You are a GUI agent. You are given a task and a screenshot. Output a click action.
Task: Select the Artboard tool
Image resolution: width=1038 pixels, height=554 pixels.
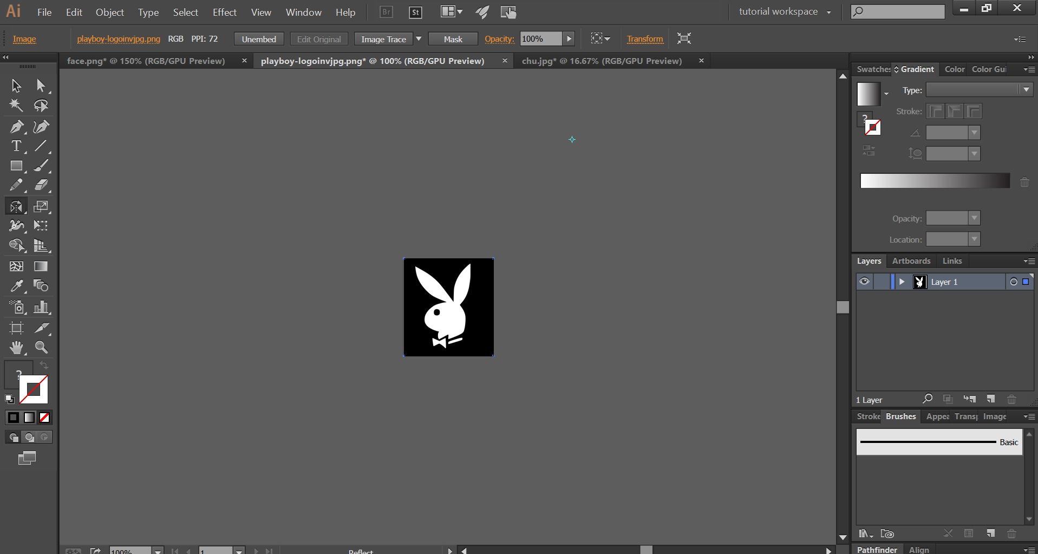click(16, 328)
